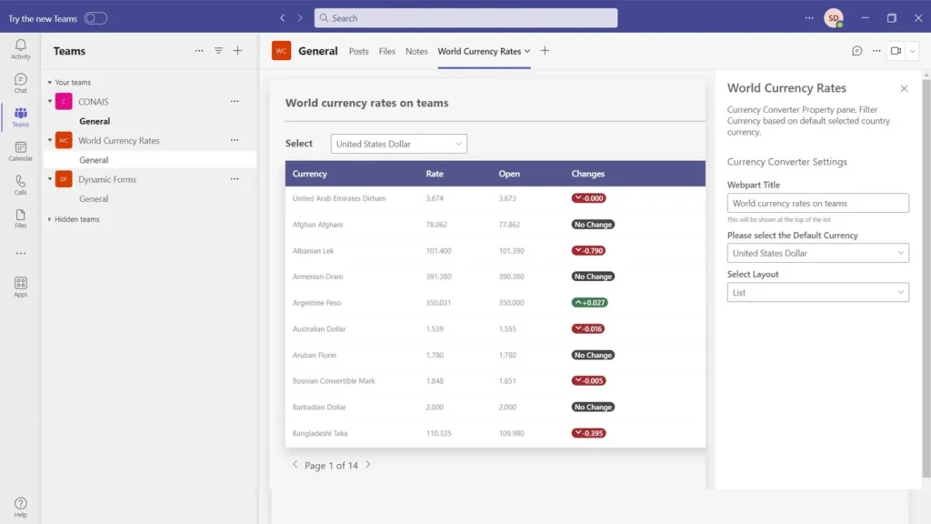Switch to the Posts tab
931x524 pixels.
(x=358, y=52)
